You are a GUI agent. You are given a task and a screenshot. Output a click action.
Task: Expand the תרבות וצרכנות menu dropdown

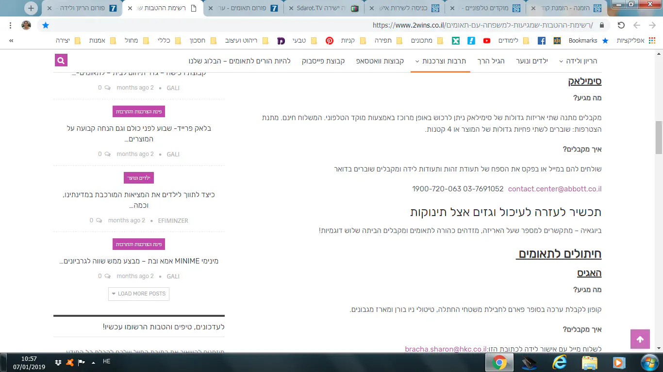440,61
